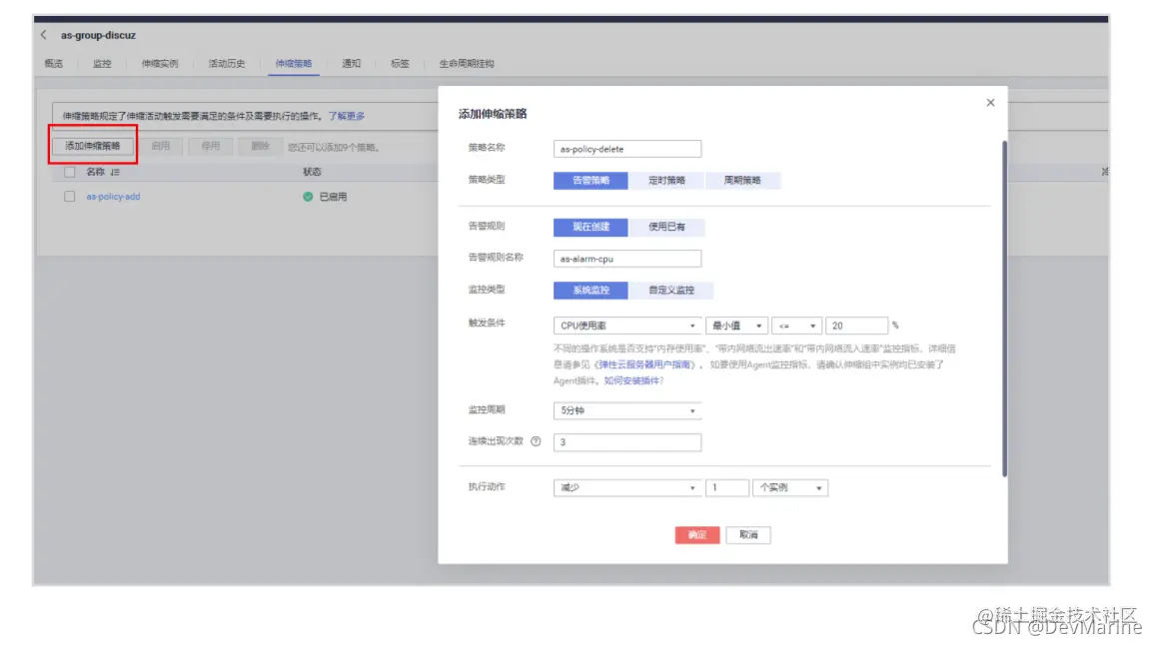Open the help icon for consecutive occurrences
The width and height of the screenshot is (1157, 645).
point(536,441)
